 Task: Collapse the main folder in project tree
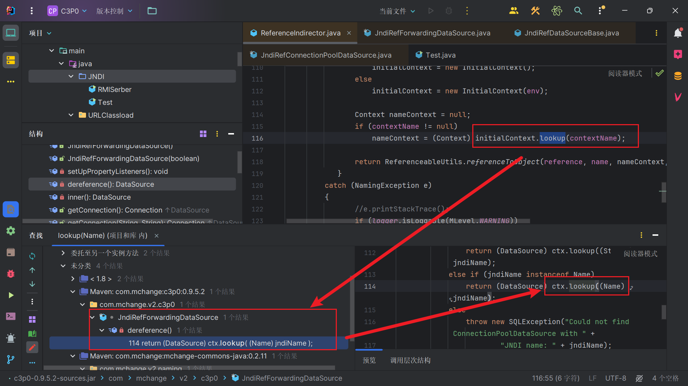(52, 51)
